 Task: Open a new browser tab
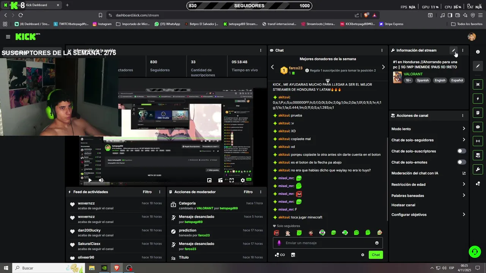pos(67,5)
